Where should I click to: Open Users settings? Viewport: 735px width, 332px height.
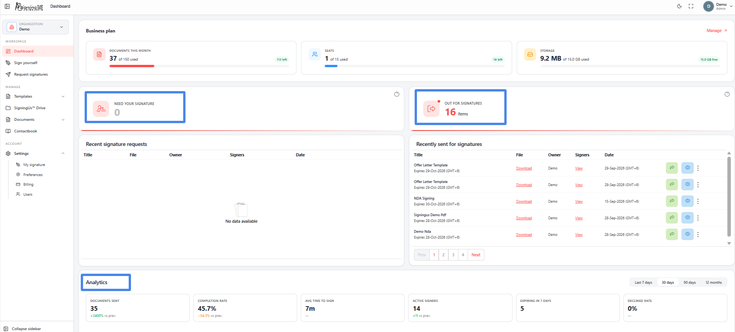pos(27,195)
